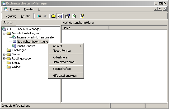Click the Mobile Dienste globe icon
The image size is (169, 109).
click(14, 46)
